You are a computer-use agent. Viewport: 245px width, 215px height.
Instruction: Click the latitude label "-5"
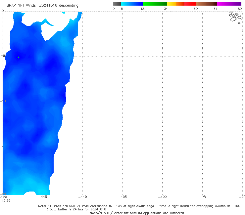click(3, 56)
